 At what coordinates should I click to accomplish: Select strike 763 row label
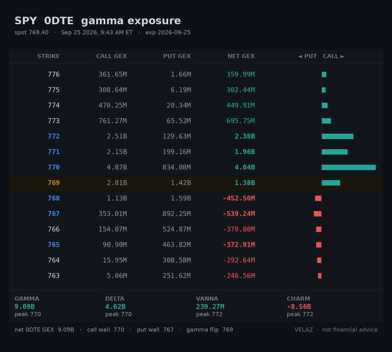pyautogui.click(x=54, y=276)
